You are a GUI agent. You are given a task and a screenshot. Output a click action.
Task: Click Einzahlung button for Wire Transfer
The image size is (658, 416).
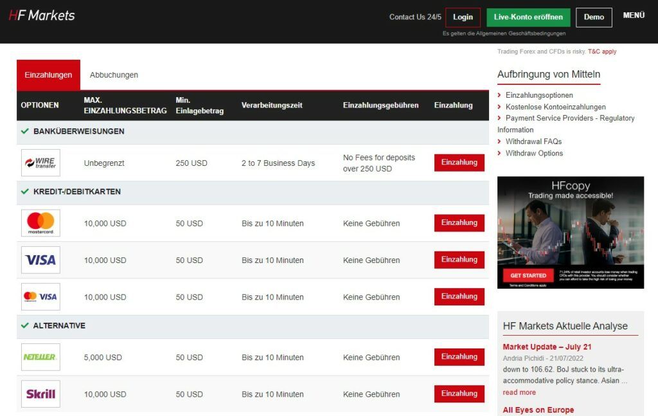[x=459, y=163]
